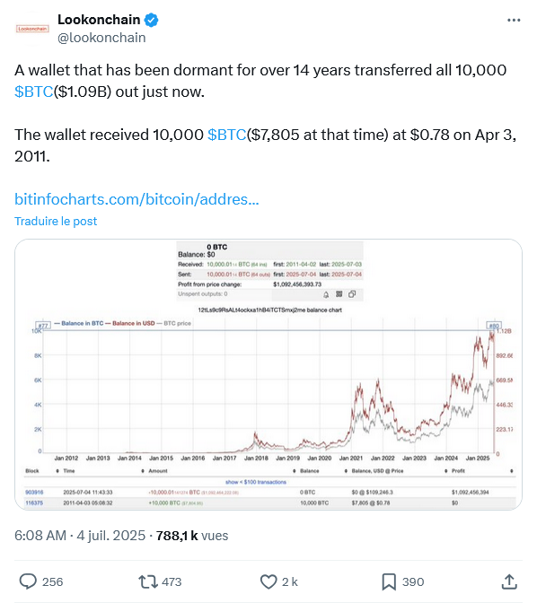Open the @lookonchain handle

(101, 38)
